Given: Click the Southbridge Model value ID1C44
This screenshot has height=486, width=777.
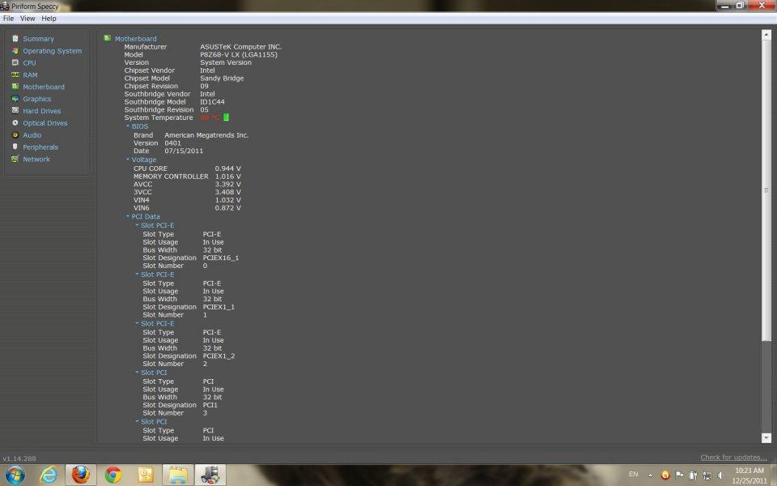Looking at the screenshot, I should coord(212,102).
